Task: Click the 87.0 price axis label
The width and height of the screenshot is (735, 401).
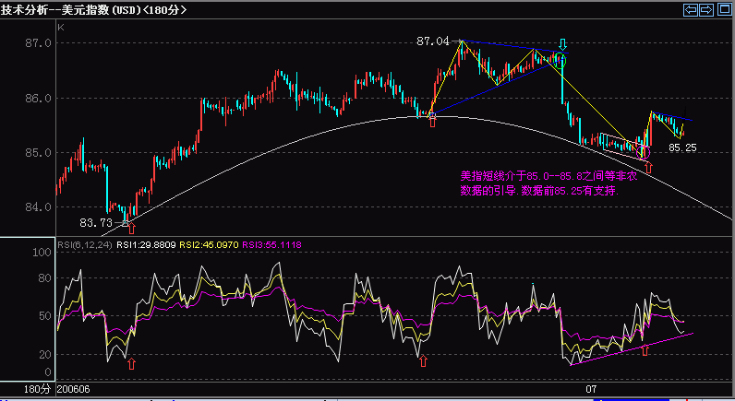Action: coord(38,43)
